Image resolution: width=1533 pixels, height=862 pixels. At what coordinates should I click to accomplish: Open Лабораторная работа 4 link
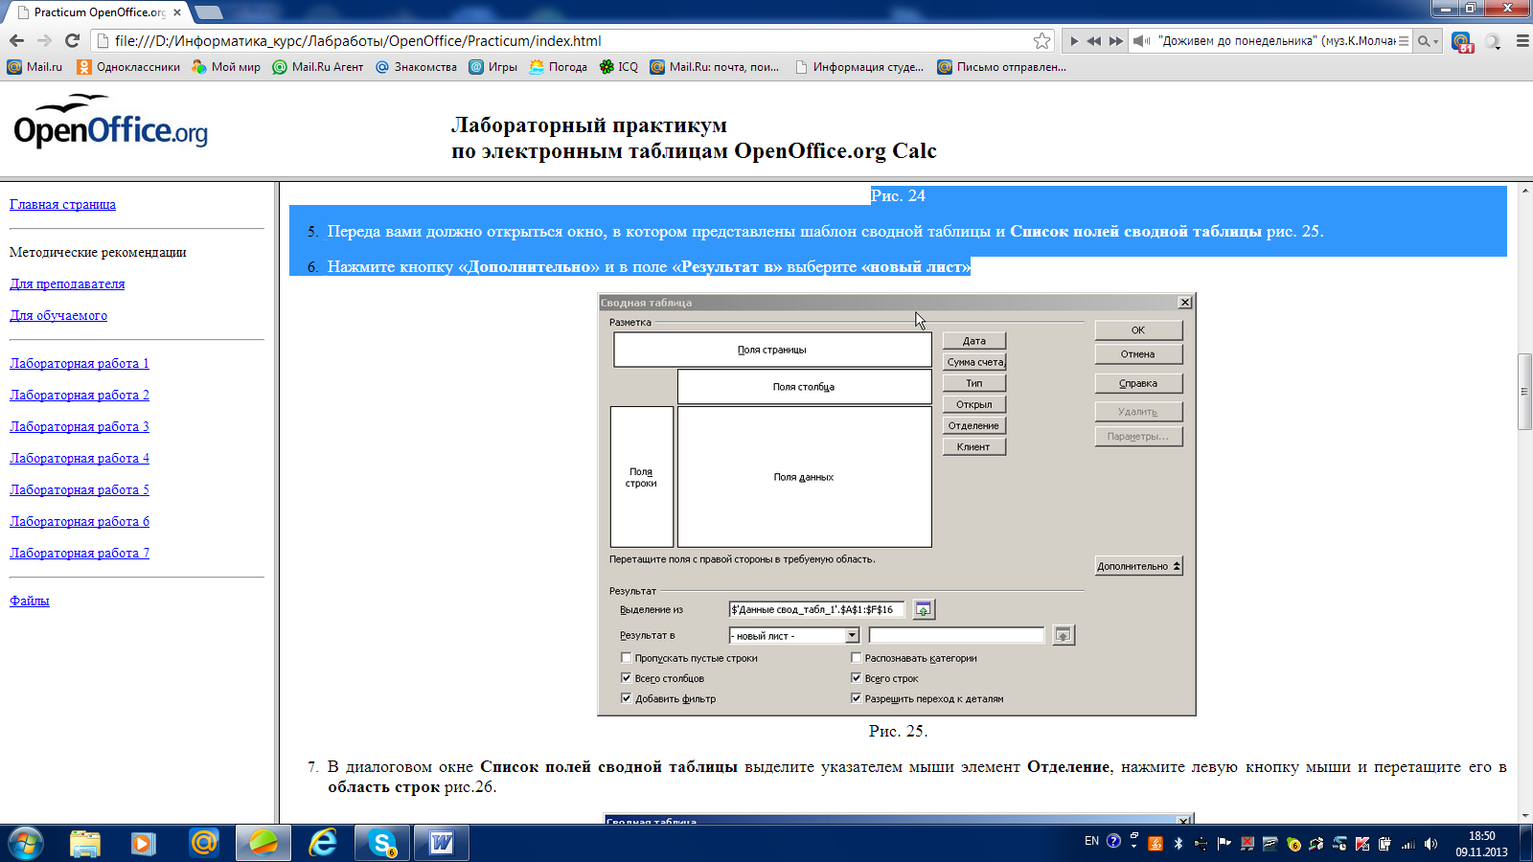[80, 458]
